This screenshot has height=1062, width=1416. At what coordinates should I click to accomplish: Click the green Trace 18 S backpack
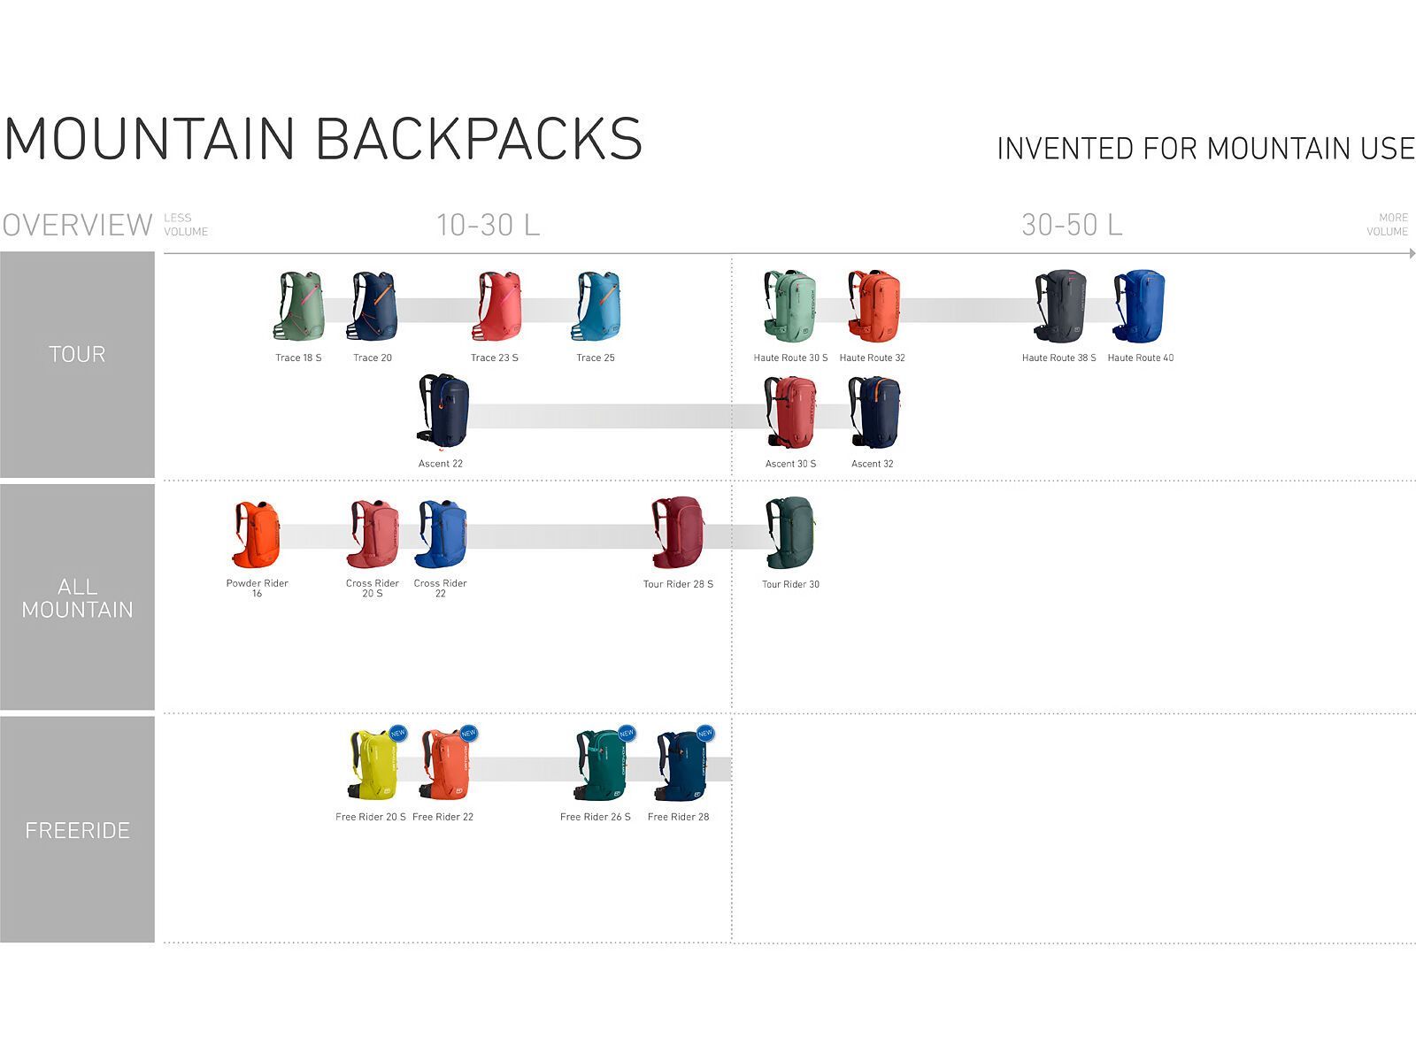[299, 306]
